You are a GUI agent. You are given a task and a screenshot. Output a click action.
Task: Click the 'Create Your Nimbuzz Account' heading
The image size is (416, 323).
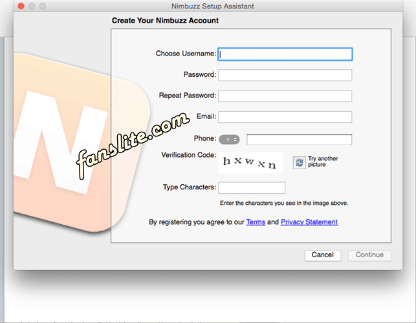pos(165,21)
